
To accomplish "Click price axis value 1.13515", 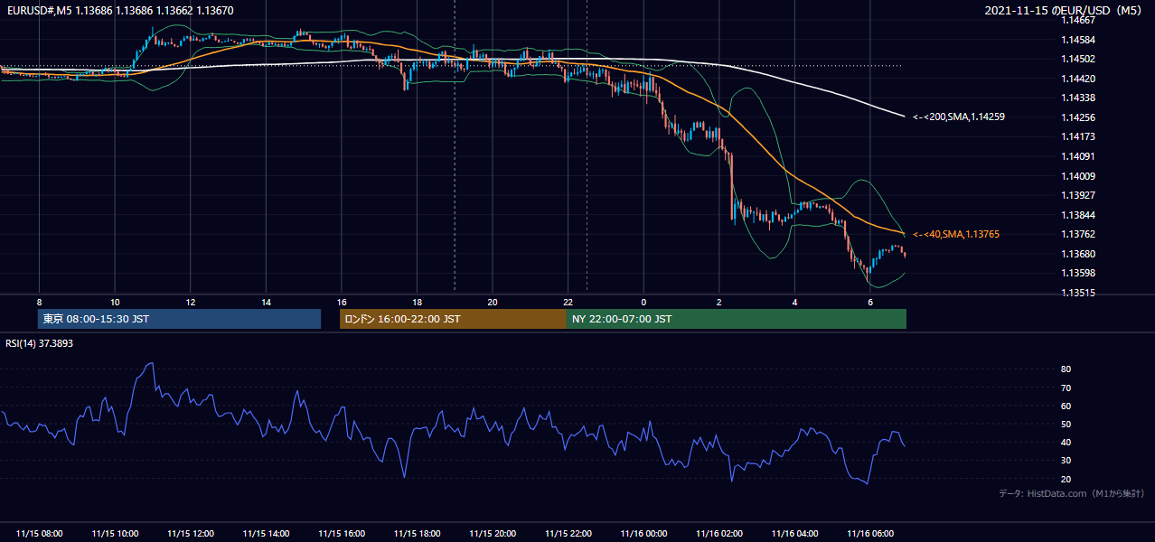I will click(1078, 294).
